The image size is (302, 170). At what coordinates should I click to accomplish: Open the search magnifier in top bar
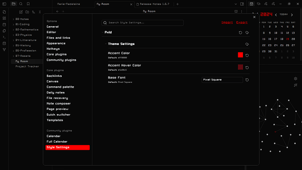pyautogui.click(x=21, y=4)
